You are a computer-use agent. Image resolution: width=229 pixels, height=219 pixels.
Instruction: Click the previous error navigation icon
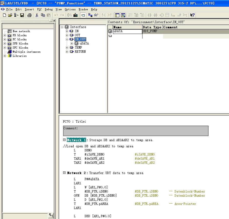click(104, 15)
